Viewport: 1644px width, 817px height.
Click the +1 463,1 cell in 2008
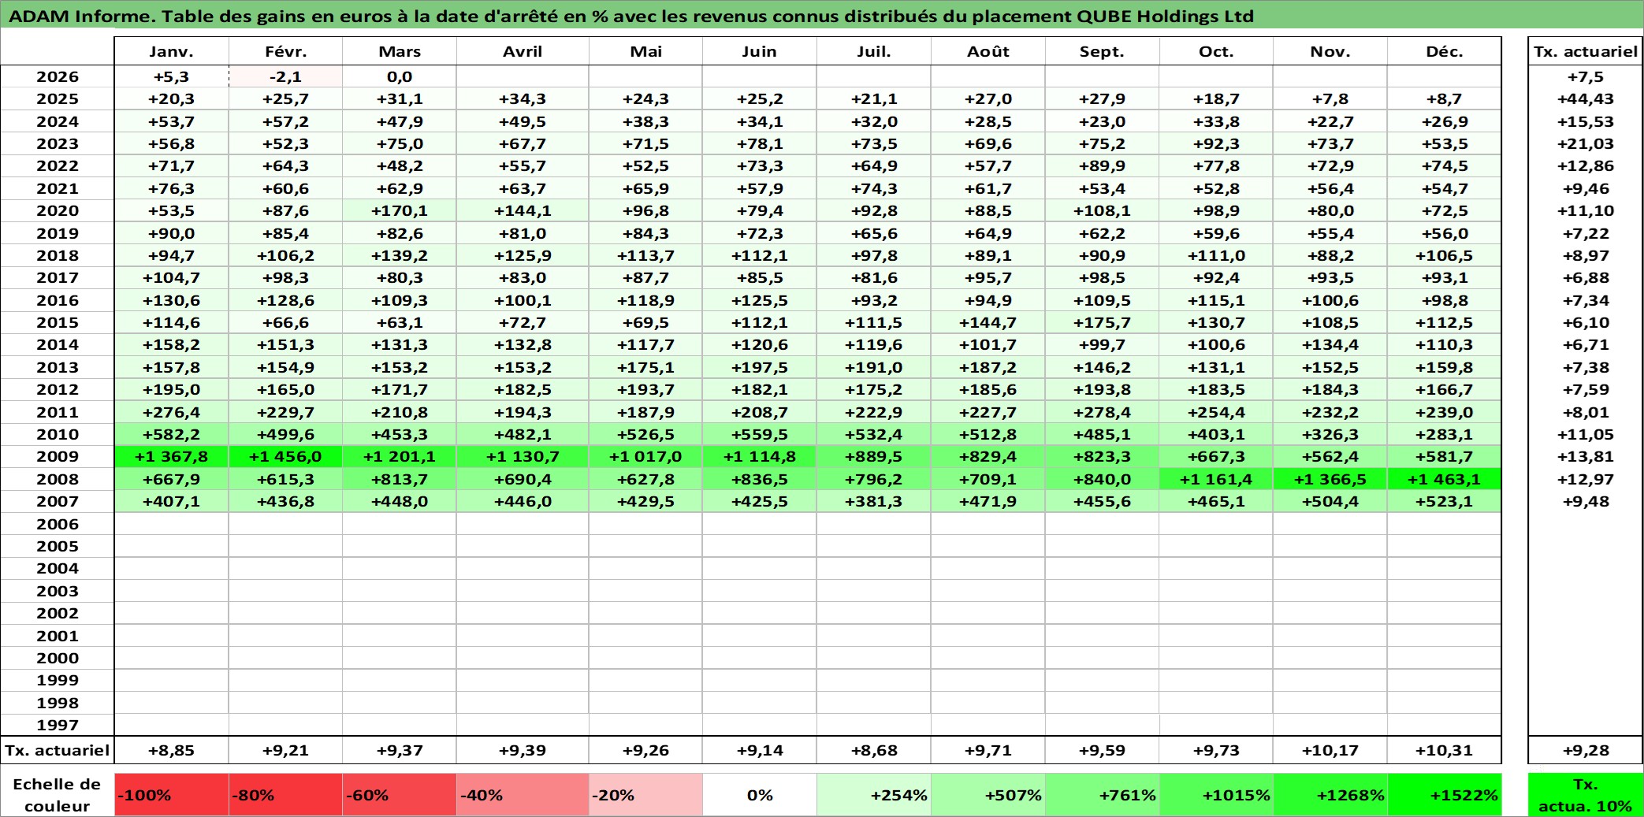click(x=1444, y=479)
